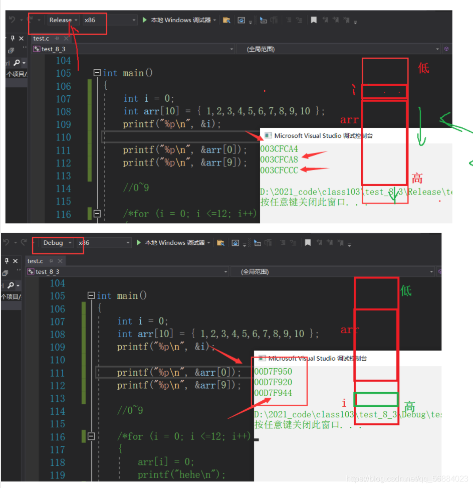Click the undo icon in bottom window toolbar
The width and height of the screenshot is (473, 488).
tap(6, 242)
